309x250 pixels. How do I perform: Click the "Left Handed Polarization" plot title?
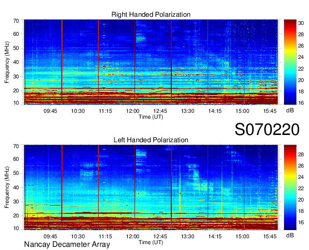151,140
